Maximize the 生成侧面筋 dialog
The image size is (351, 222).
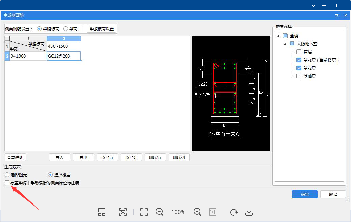[x=336, y=15]
